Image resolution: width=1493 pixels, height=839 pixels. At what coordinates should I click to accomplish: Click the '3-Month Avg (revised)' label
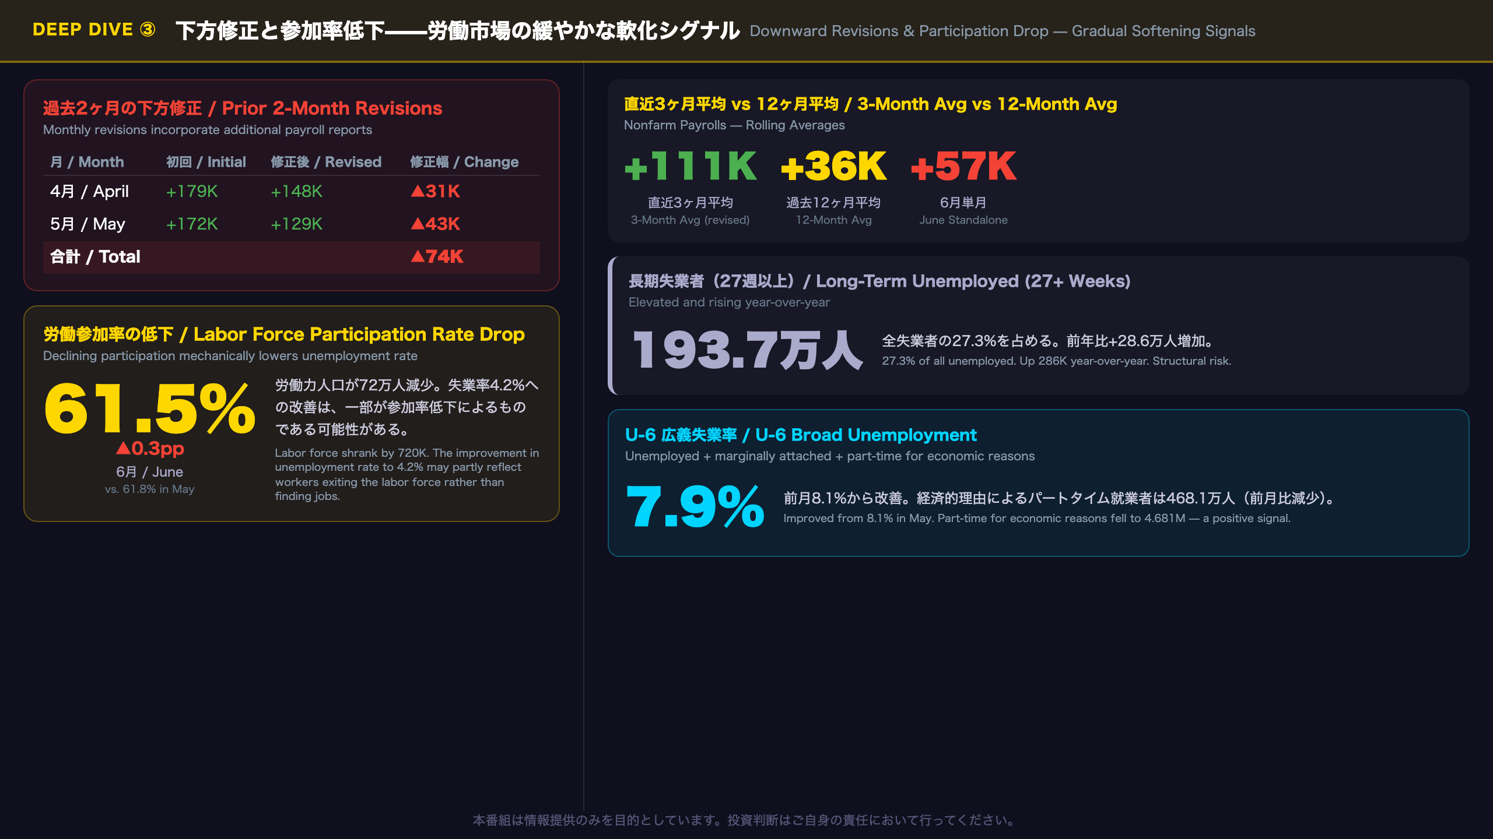[691, 220]
